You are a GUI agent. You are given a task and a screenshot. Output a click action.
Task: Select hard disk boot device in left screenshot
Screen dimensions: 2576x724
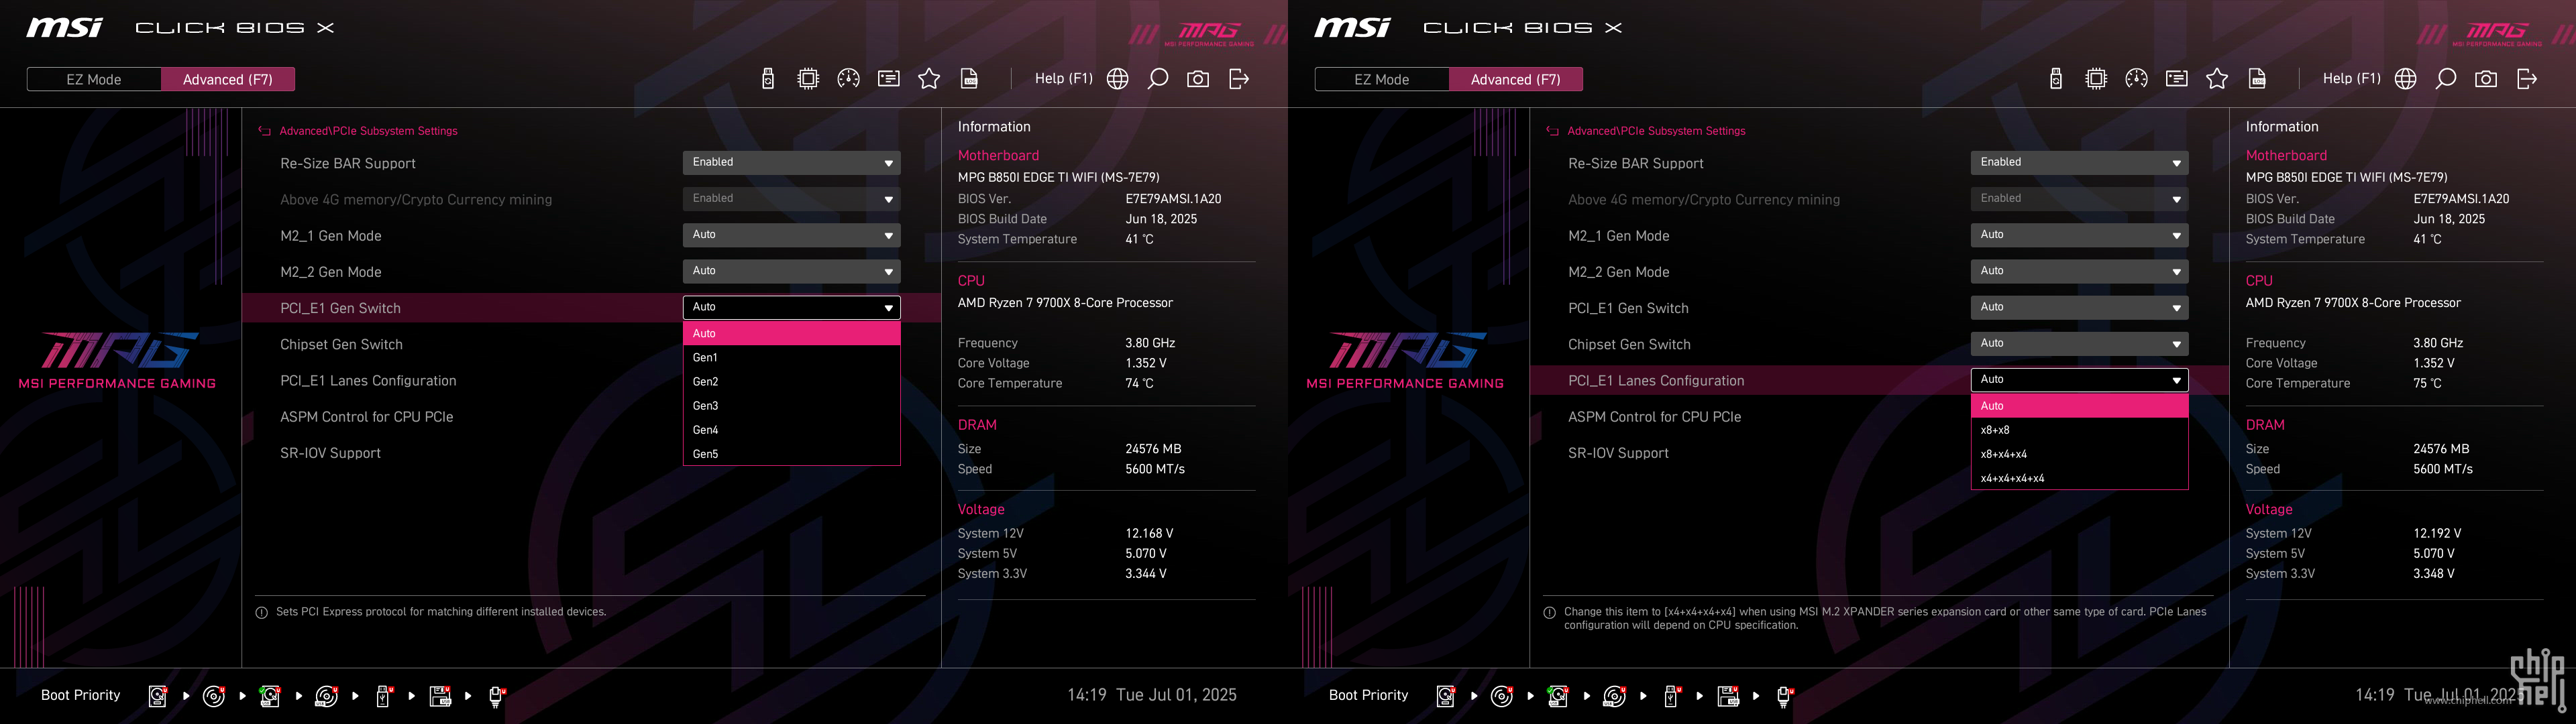click(x=158, y=696)
